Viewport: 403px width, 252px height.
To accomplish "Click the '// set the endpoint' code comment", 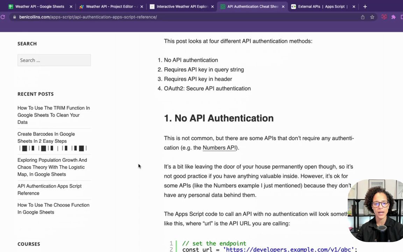I will 214,243.
